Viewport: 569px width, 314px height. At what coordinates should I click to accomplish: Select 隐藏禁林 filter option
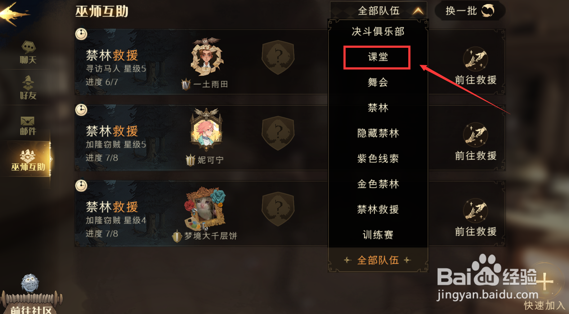[x=378, y=133]
